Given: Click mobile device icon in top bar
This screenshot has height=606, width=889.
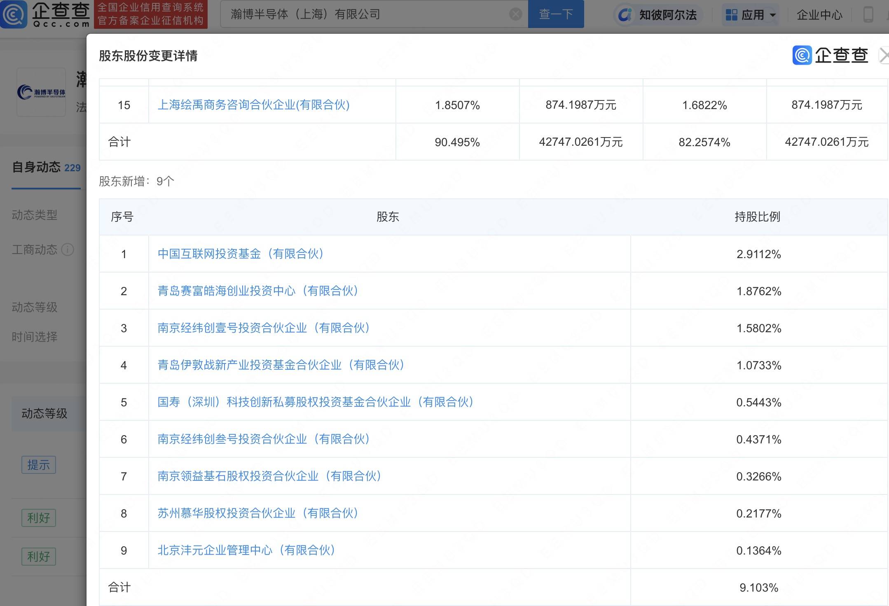Looking at the screenshot, I should (x=870, y=15).
